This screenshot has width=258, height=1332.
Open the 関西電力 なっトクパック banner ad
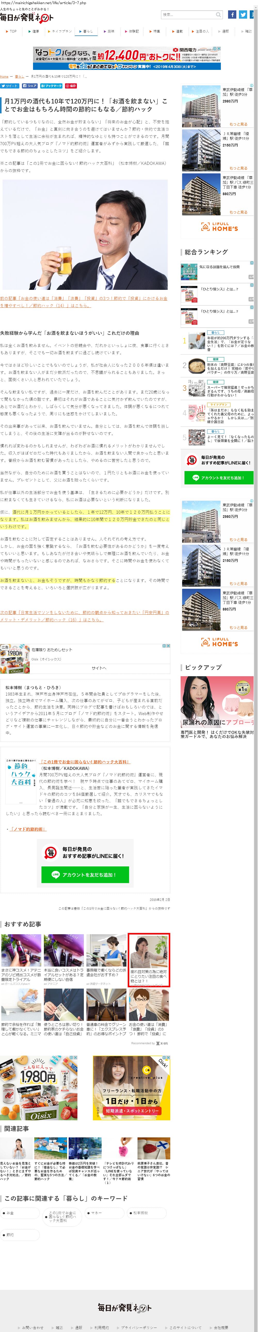[x=127, y=58]
